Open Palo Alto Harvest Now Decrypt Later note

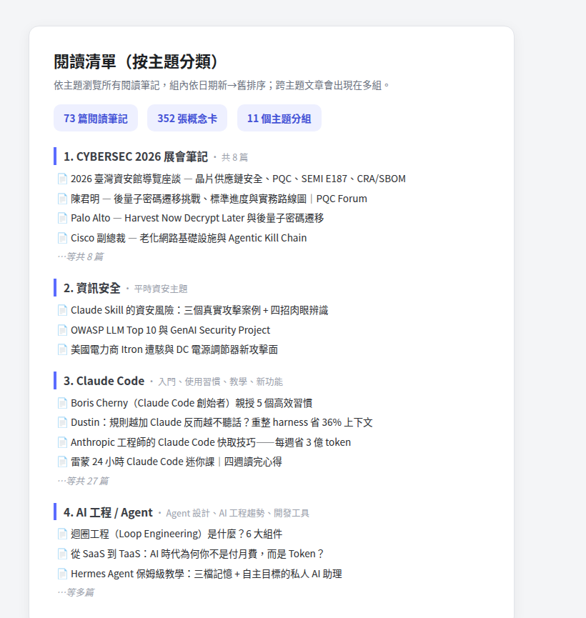pos(197,218)
